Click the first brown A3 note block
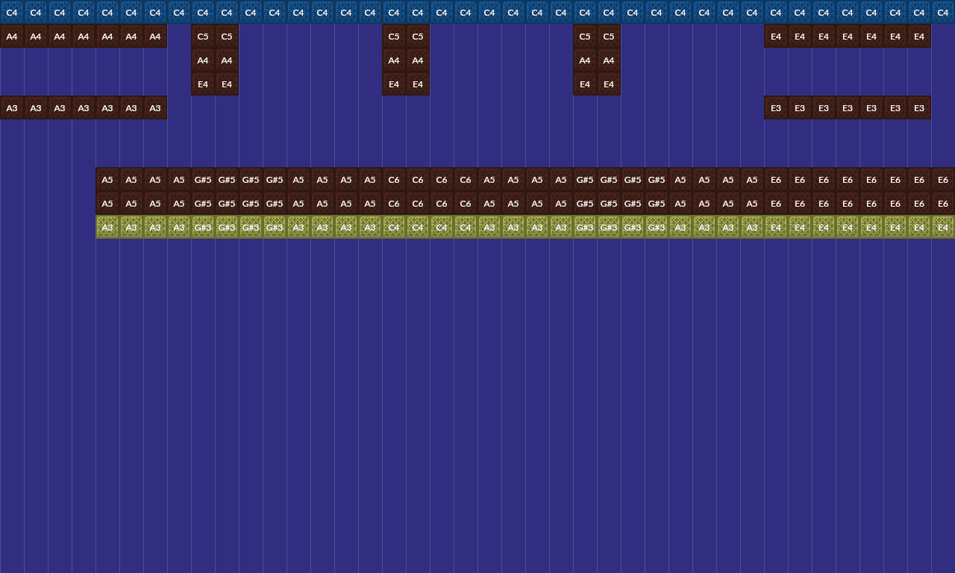The width and height of the screenshot is (955, 573). (x=12, y=107)
